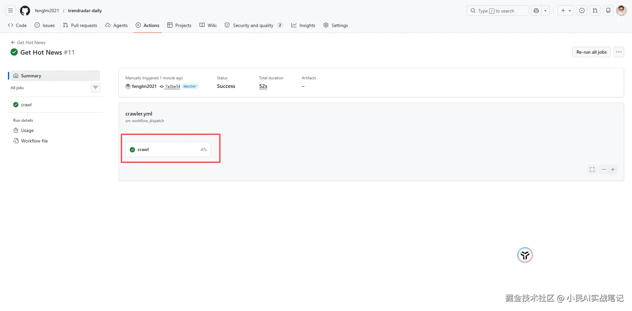Viewport: 632px width, 311px height.
Task: Click the search input field
Action: [x=497, y=11]
